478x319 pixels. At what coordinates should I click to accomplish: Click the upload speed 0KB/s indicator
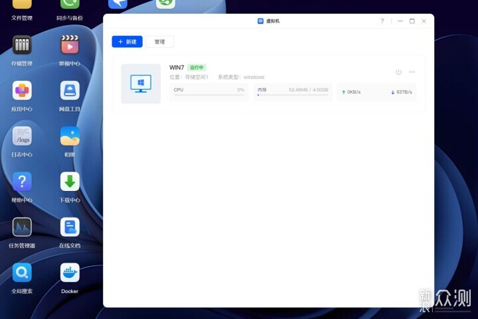351,92
